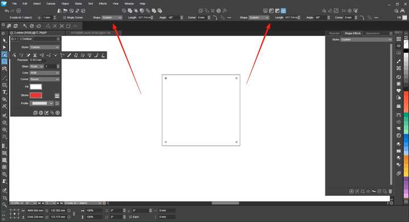
Task: Toggle the proportion lock chain in bottom bar
Action: point(74,213)
